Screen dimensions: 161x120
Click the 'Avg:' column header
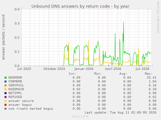point(123,74)
